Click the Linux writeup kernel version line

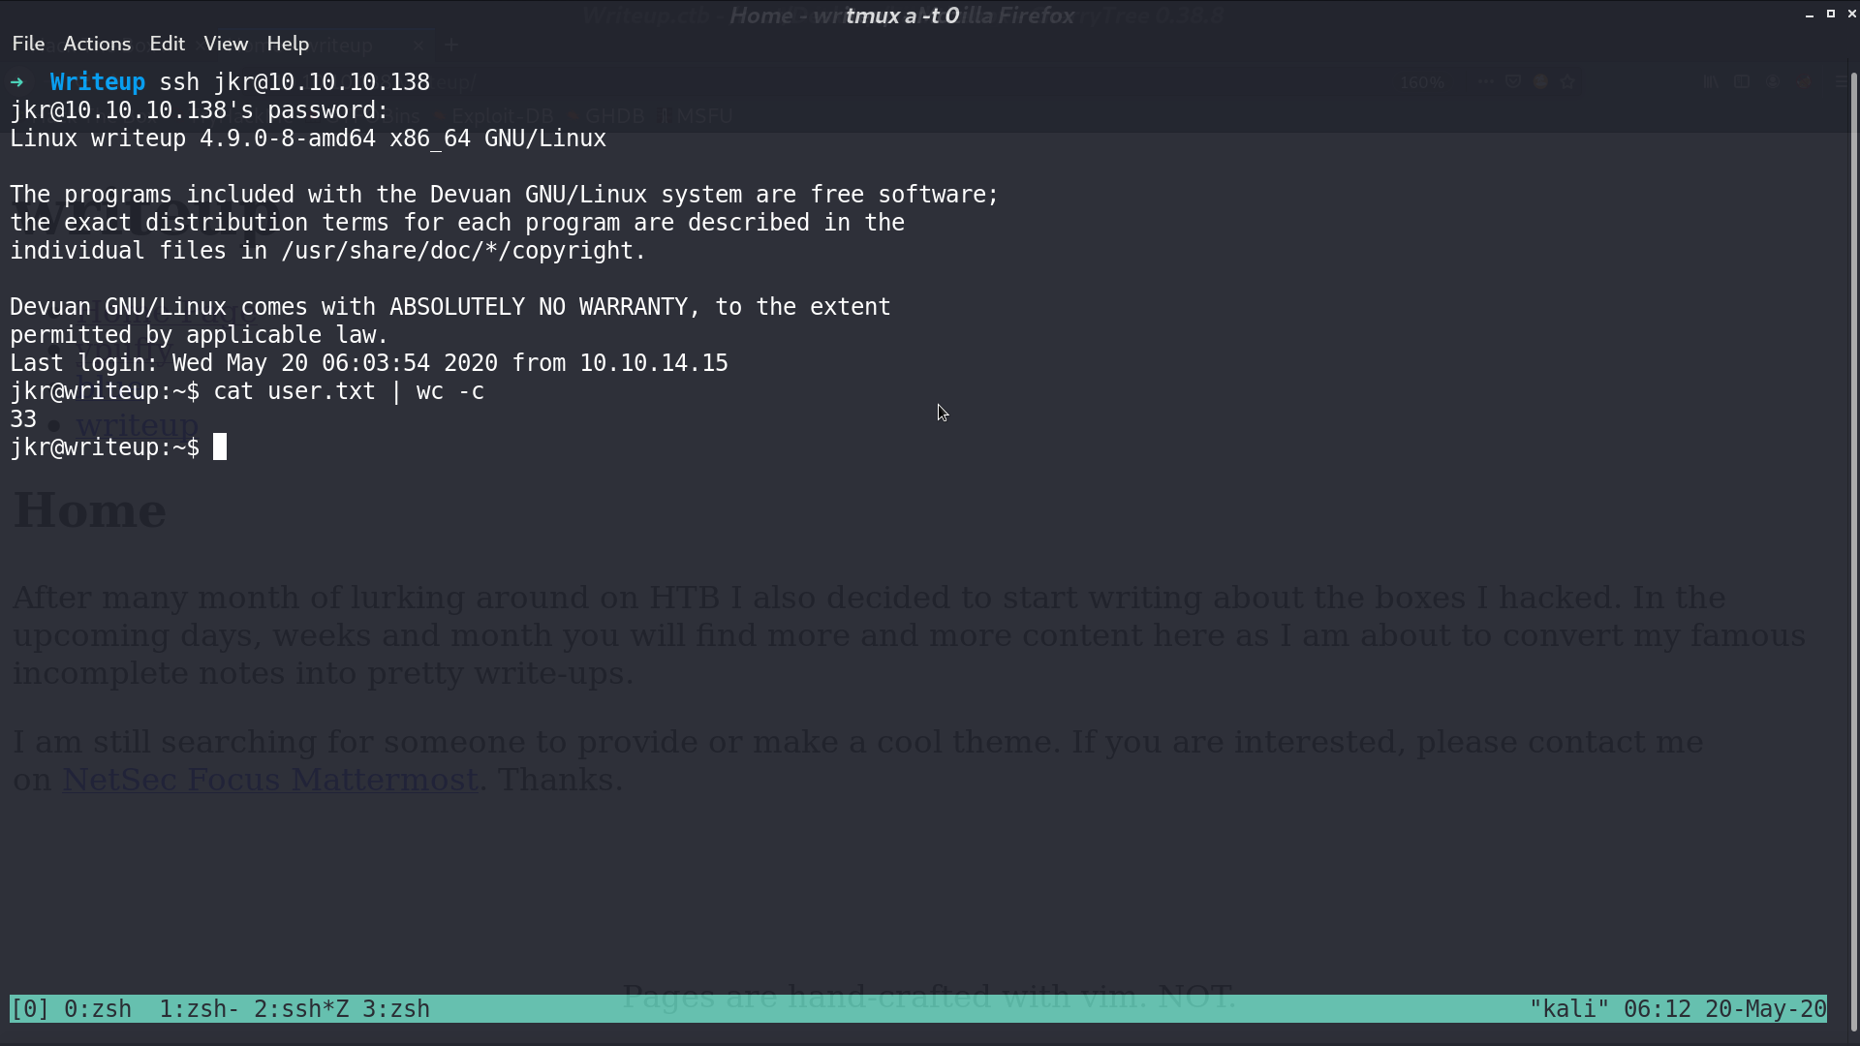tap(308, 138)
